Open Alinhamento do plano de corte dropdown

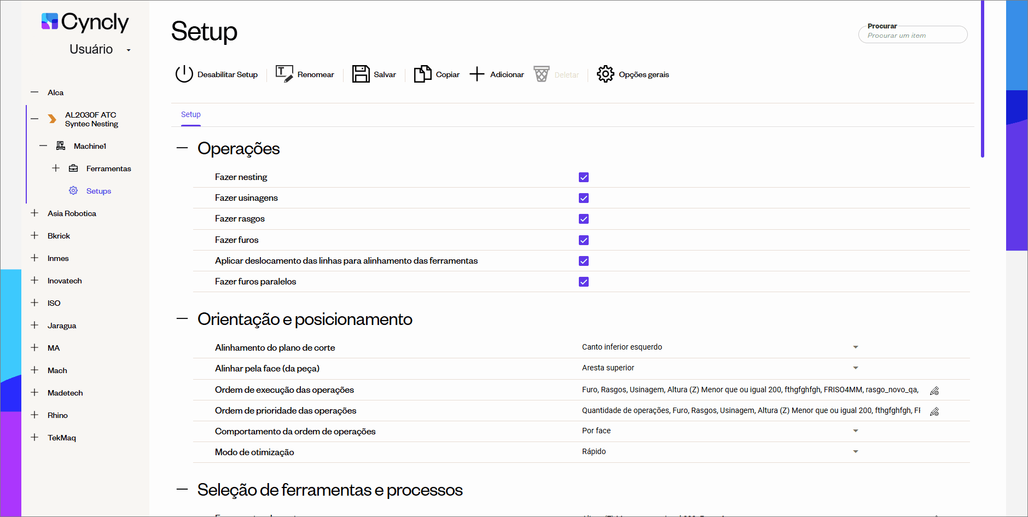[x=855, y=347]
